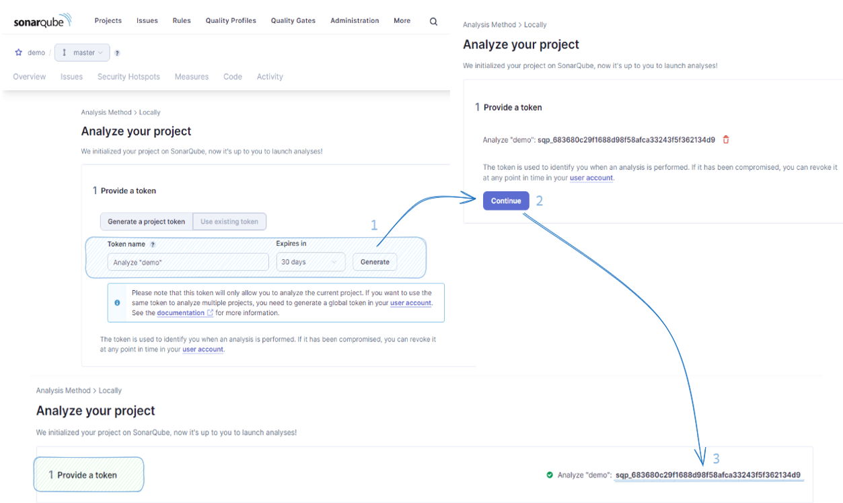843x503 pixels.
Task: Click the blue Continue button
Action: tap(506, 201)
